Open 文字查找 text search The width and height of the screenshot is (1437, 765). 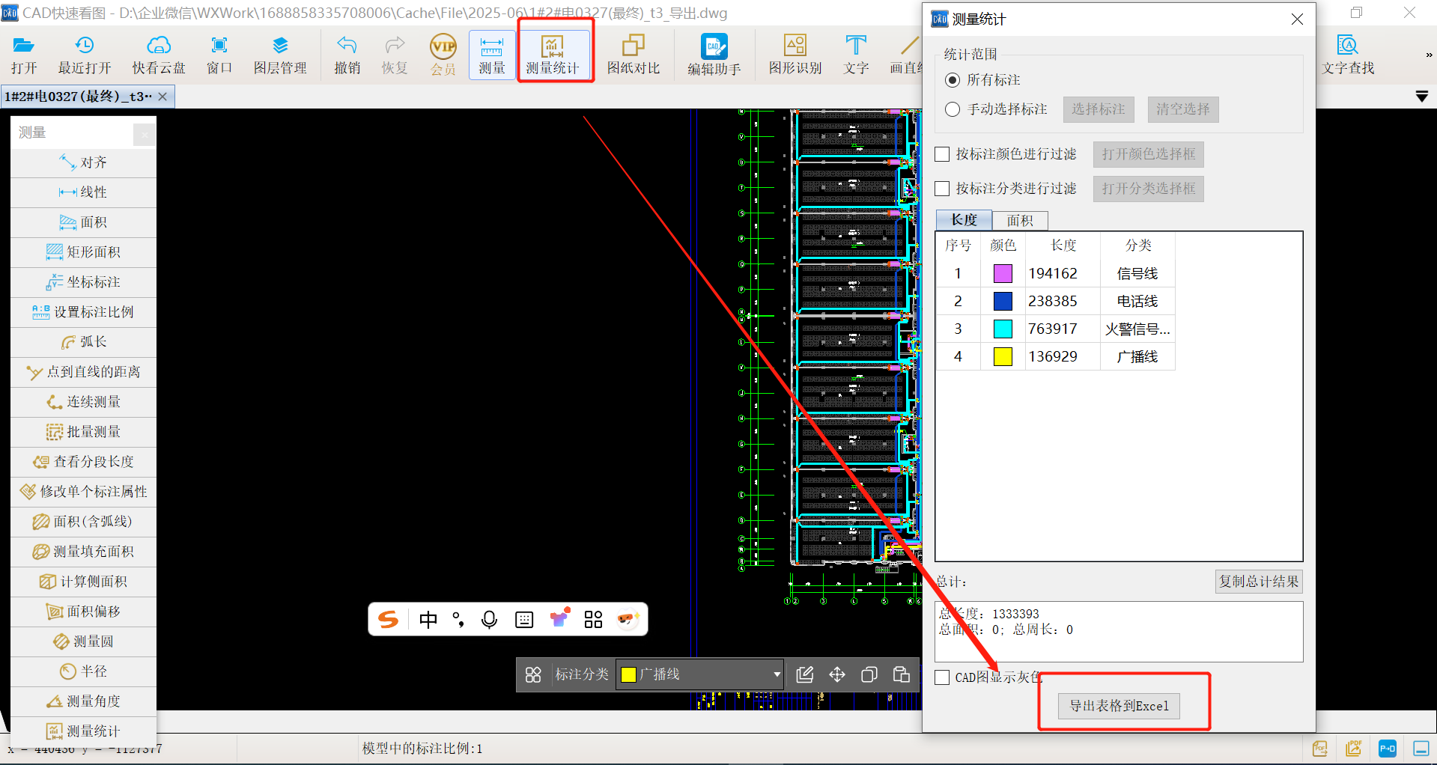click(x=1348, y=55)
